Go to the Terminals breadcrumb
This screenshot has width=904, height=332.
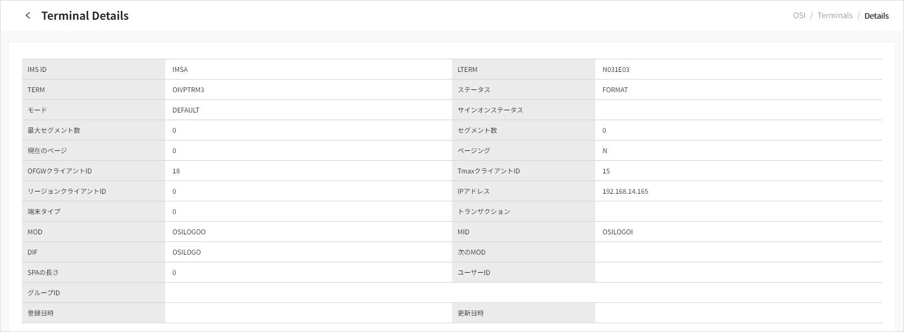click(x=835, y=15)
